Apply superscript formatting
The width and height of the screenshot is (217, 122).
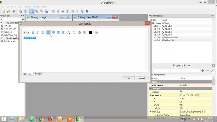[x=69, y=33]
